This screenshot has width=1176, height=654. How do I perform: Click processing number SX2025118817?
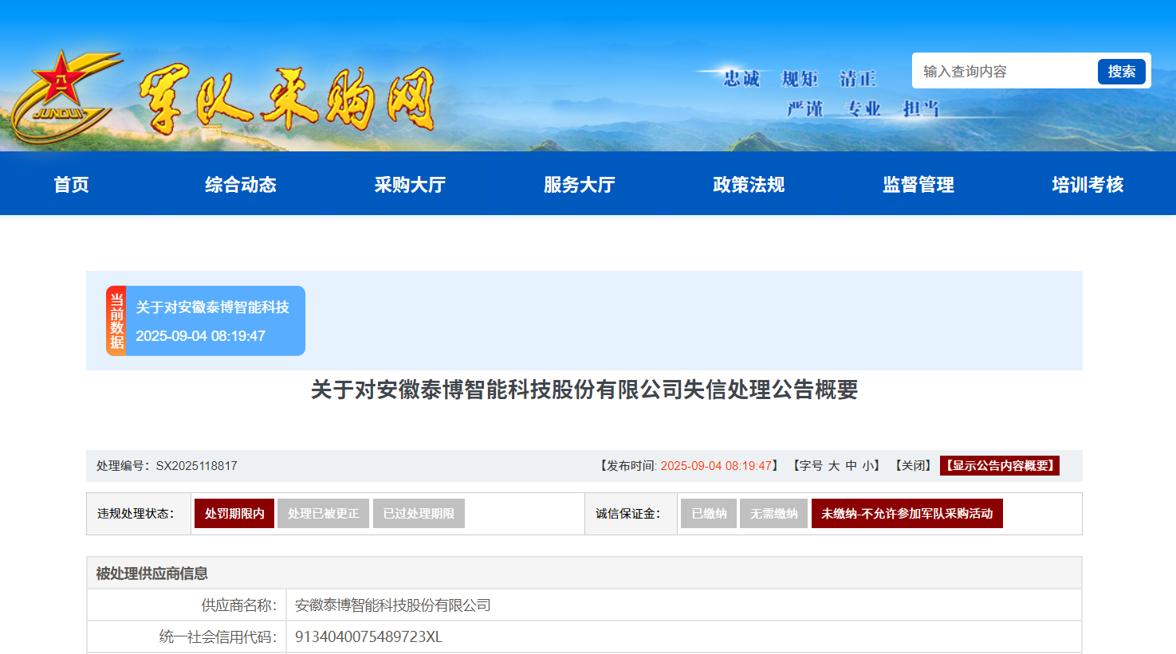coord(197,466)
